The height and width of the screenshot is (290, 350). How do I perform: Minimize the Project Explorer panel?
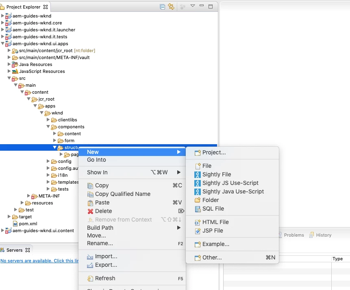[202, 6]
